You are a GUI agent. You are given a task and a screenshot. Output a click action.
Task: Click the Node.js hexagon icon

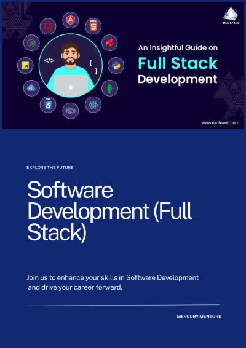click(31, 43)
